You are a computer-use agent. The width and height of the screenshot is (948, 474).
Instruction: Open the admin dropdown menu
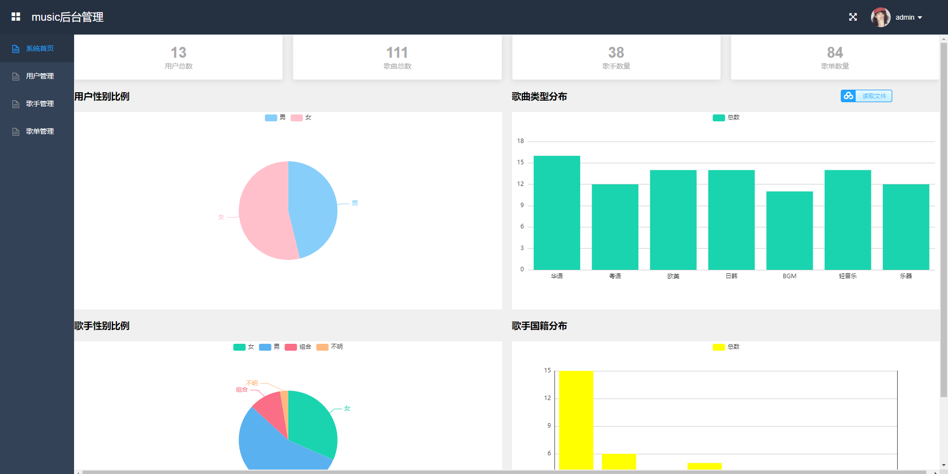(909, 17)
